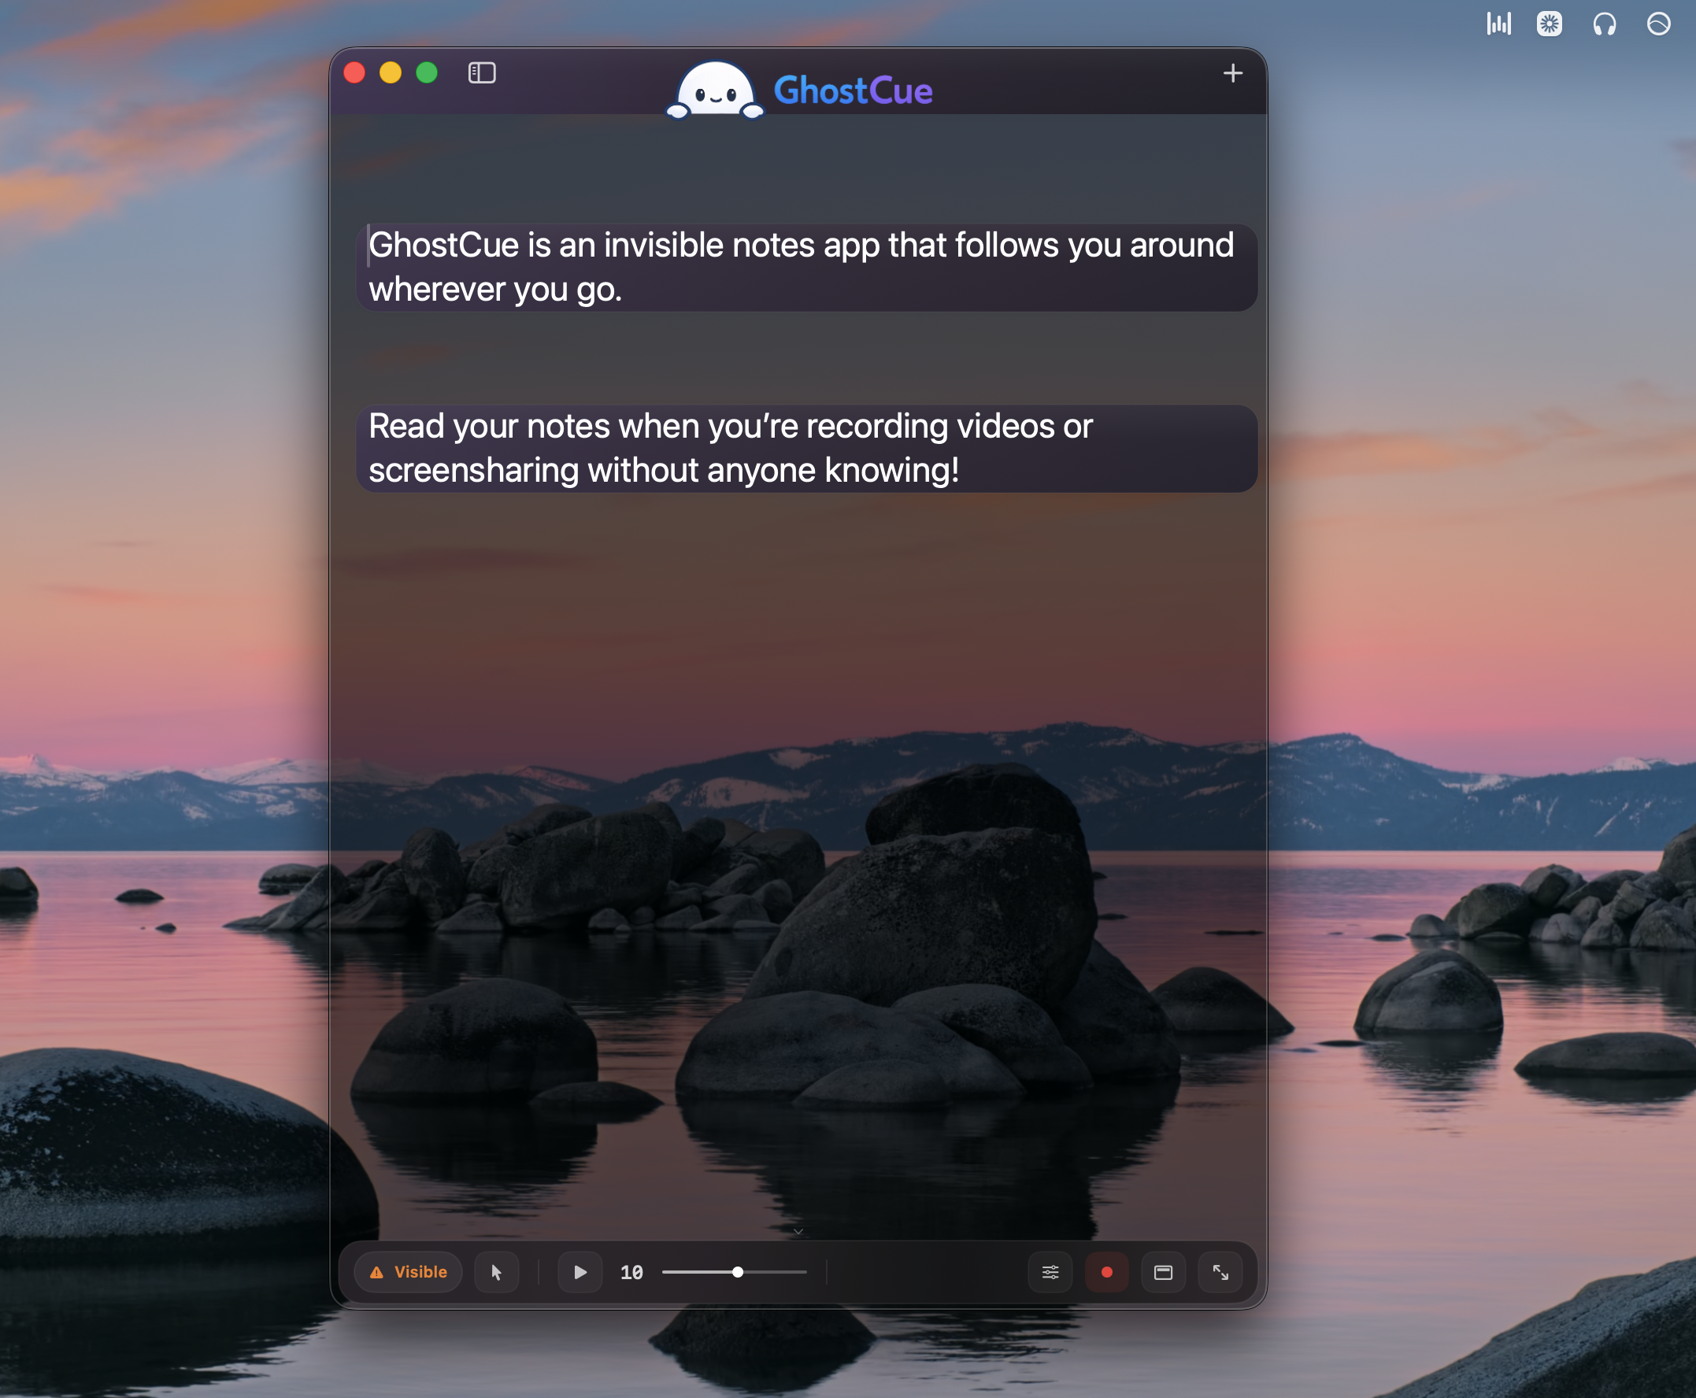The width and height of the screenshot is (1696, 1398).
Task: Toggle the sidebar panel icon
Action: pyautogui.click(x=482, y=72)
